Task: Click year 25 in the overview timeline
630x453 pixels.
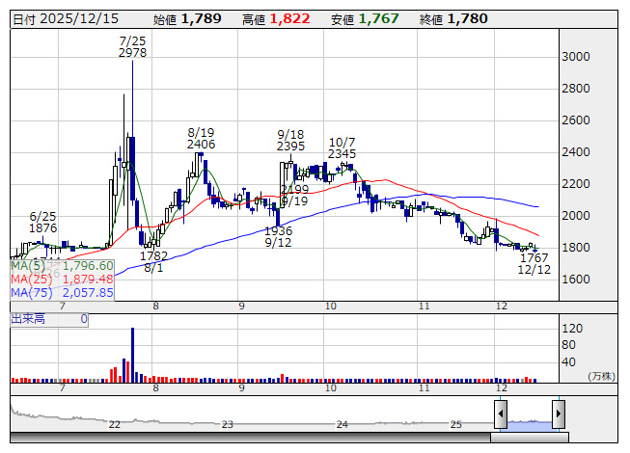Action: tap(455, 424)
